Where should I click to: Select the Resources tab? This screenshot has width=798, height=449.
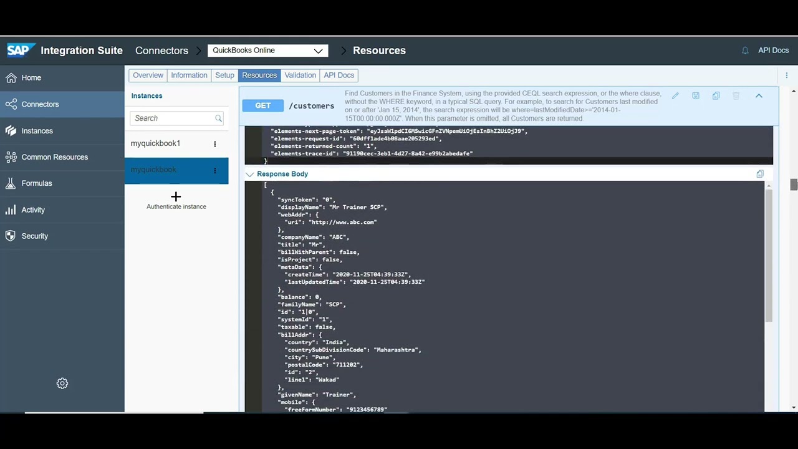pos(259,75)
